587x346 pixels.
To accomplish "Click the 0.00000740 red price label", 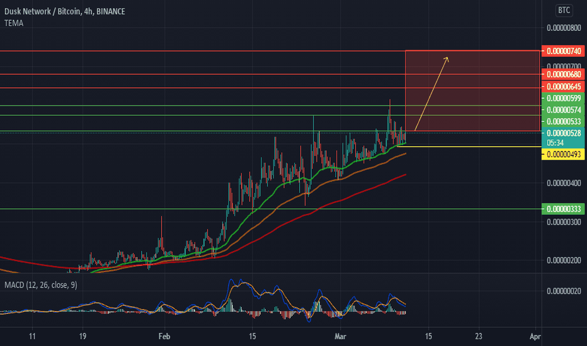I will [563, 51].
